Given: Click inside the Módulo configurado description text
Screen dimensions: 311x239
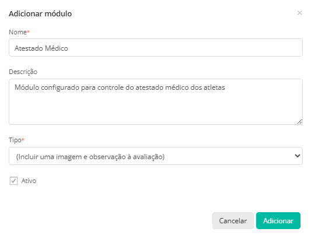Looking at the screenshot, I should (x=120, y=87).
